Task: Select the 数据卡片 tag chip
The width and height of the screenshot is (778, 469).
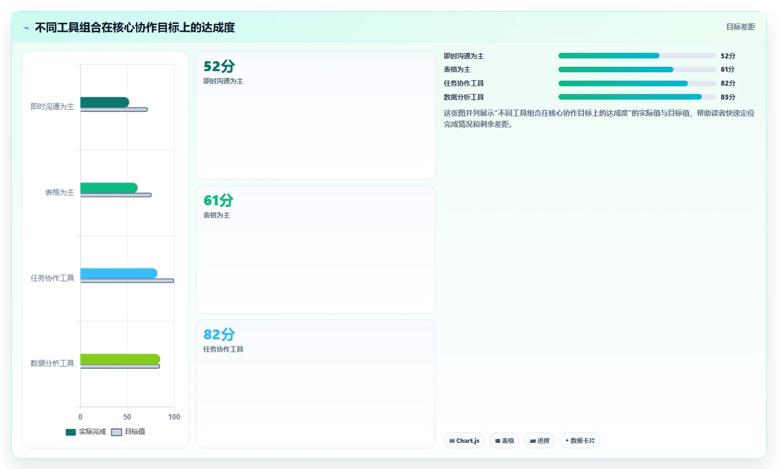Action: point(580,441)
